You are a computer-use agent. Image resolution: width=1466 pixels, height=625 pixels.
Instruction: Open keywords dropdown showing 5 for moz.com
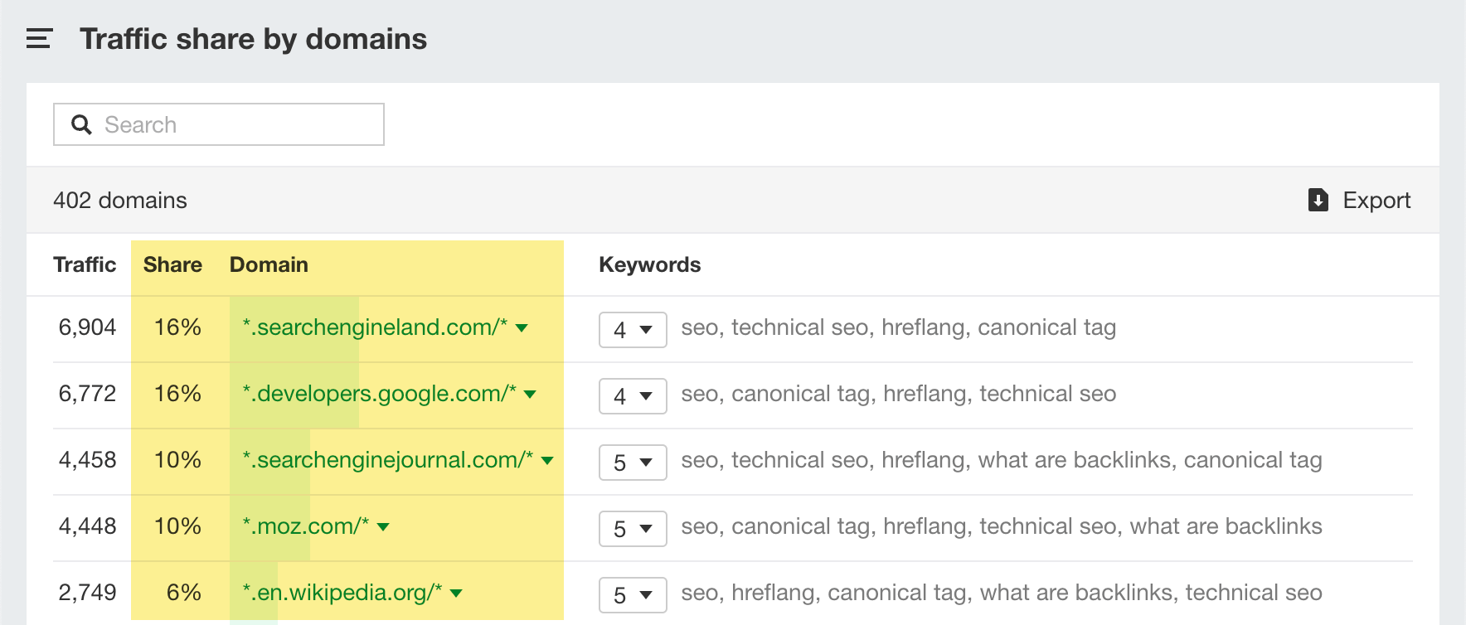pyautogui.click(x=633, y=529)
